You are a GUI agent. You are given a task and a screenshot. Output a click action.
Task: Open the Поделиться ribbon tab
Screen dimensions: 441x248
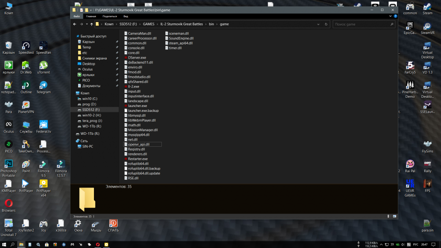110,16
